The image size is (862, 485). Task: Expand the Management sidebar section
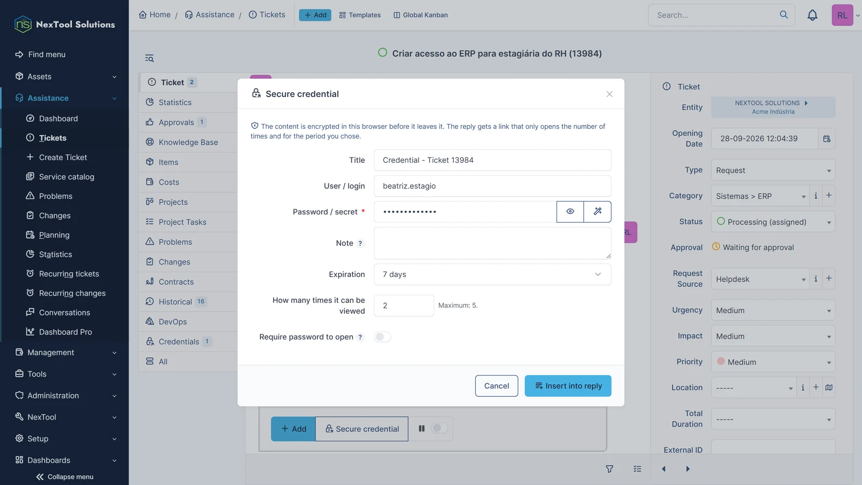point(65,352)
